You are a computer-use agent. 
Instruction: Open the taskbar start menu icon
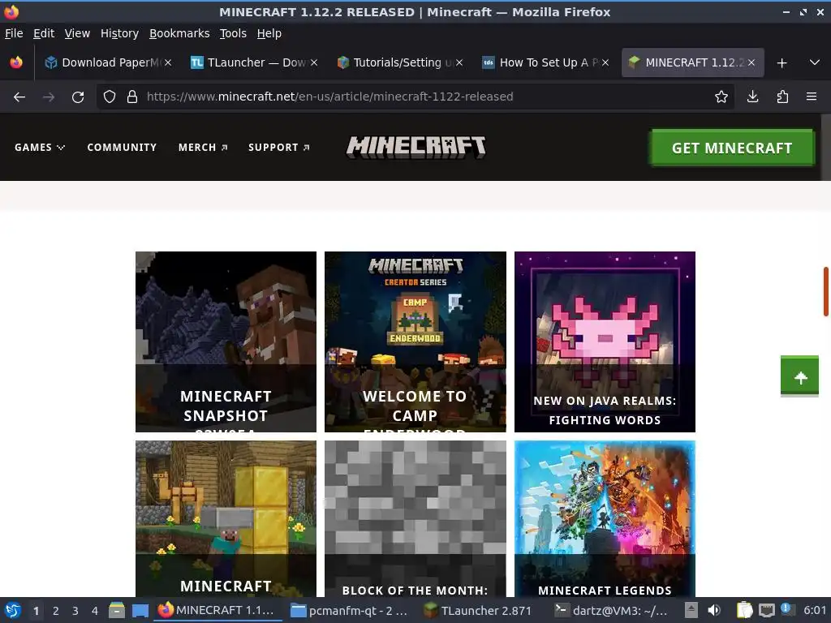click(x=13, y=610)
